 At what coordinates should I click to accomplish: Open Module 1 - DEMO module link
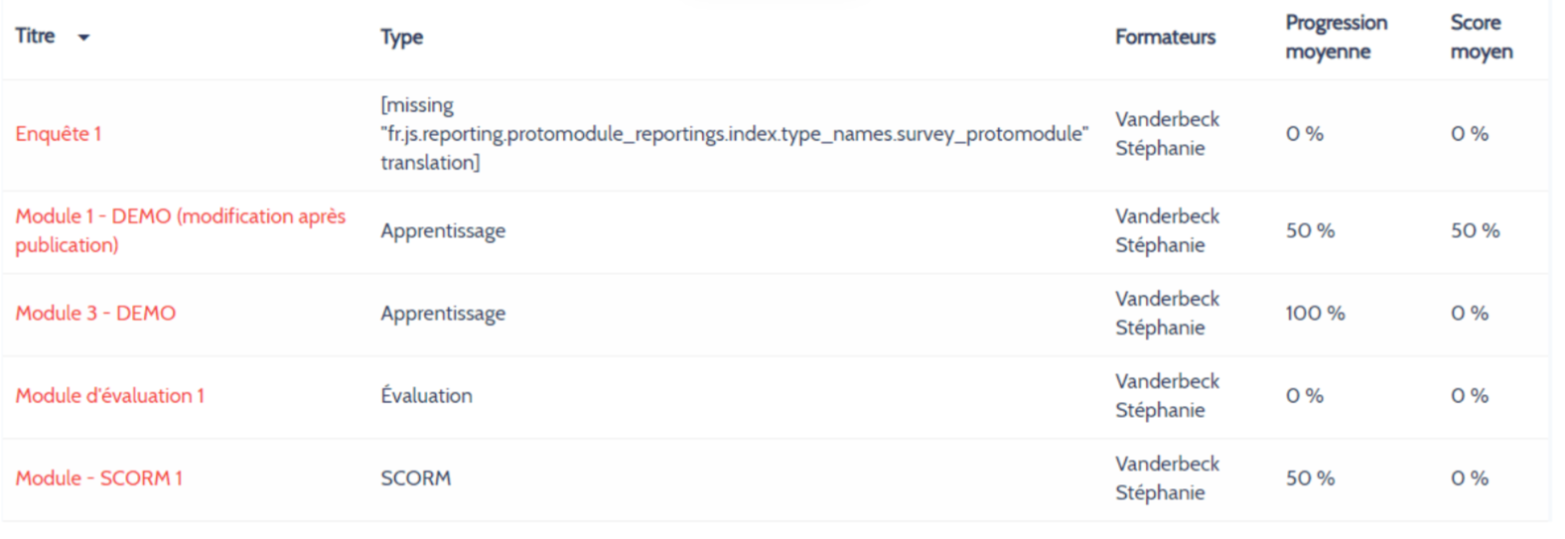click(181, 230)
